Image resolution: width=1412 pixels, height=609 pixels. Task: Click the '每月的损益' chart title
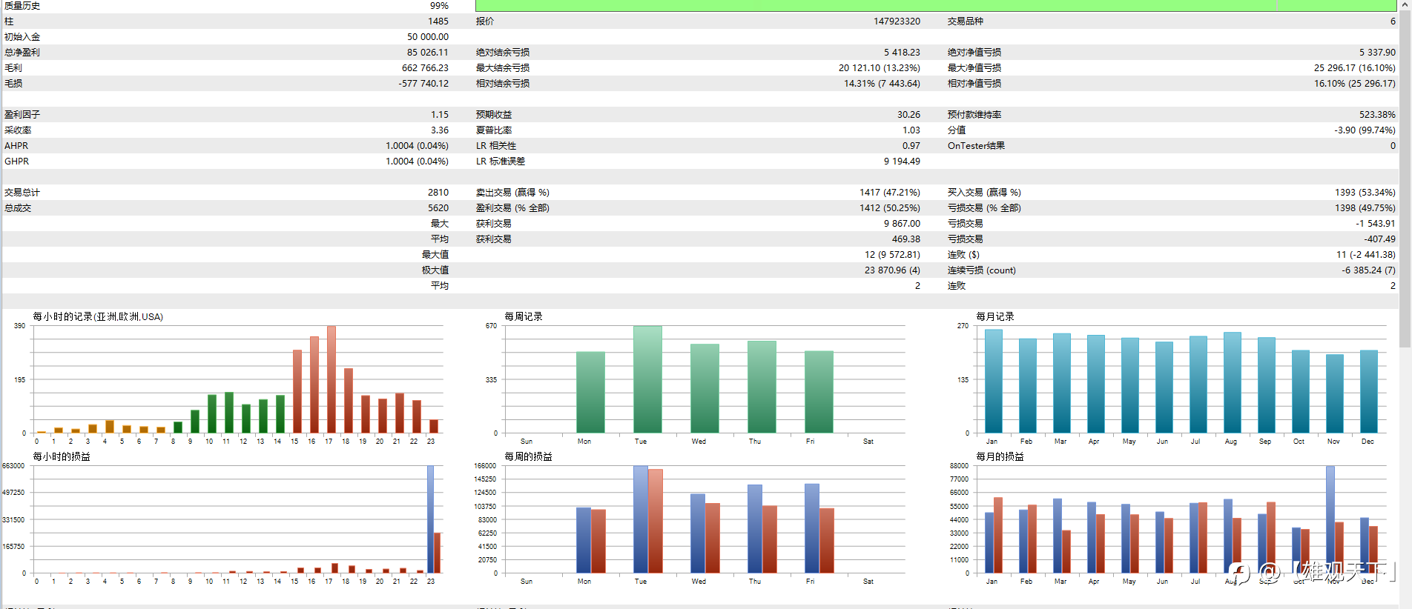point(1000,456)
